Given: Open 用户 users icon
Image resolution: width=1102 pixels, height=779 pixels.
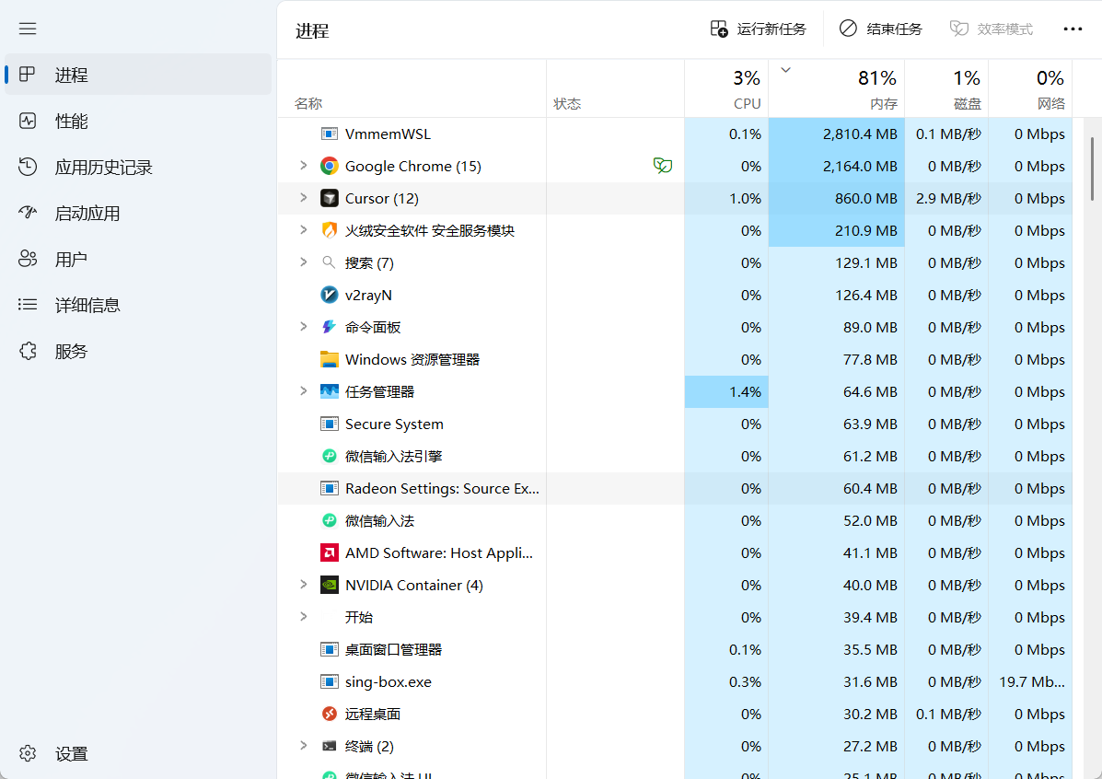Looking at the screenshot, I should click(x=28, y=260).
